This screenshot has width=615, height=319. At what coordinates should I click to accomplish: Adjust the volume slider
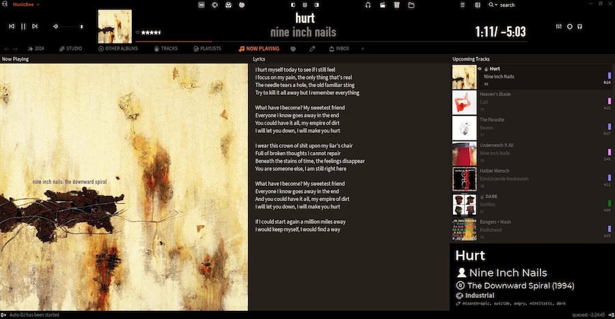tap(72, 27)
